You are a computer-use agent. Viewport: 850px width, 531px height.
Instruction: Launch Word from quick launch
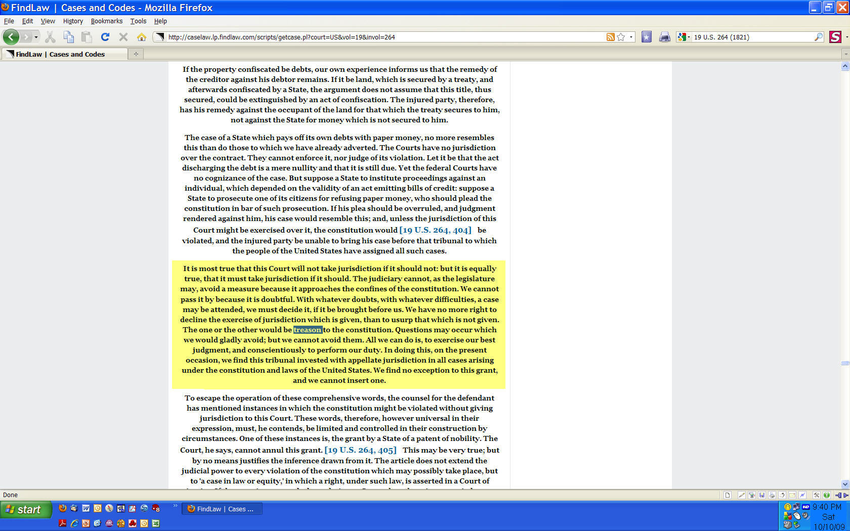86,508
